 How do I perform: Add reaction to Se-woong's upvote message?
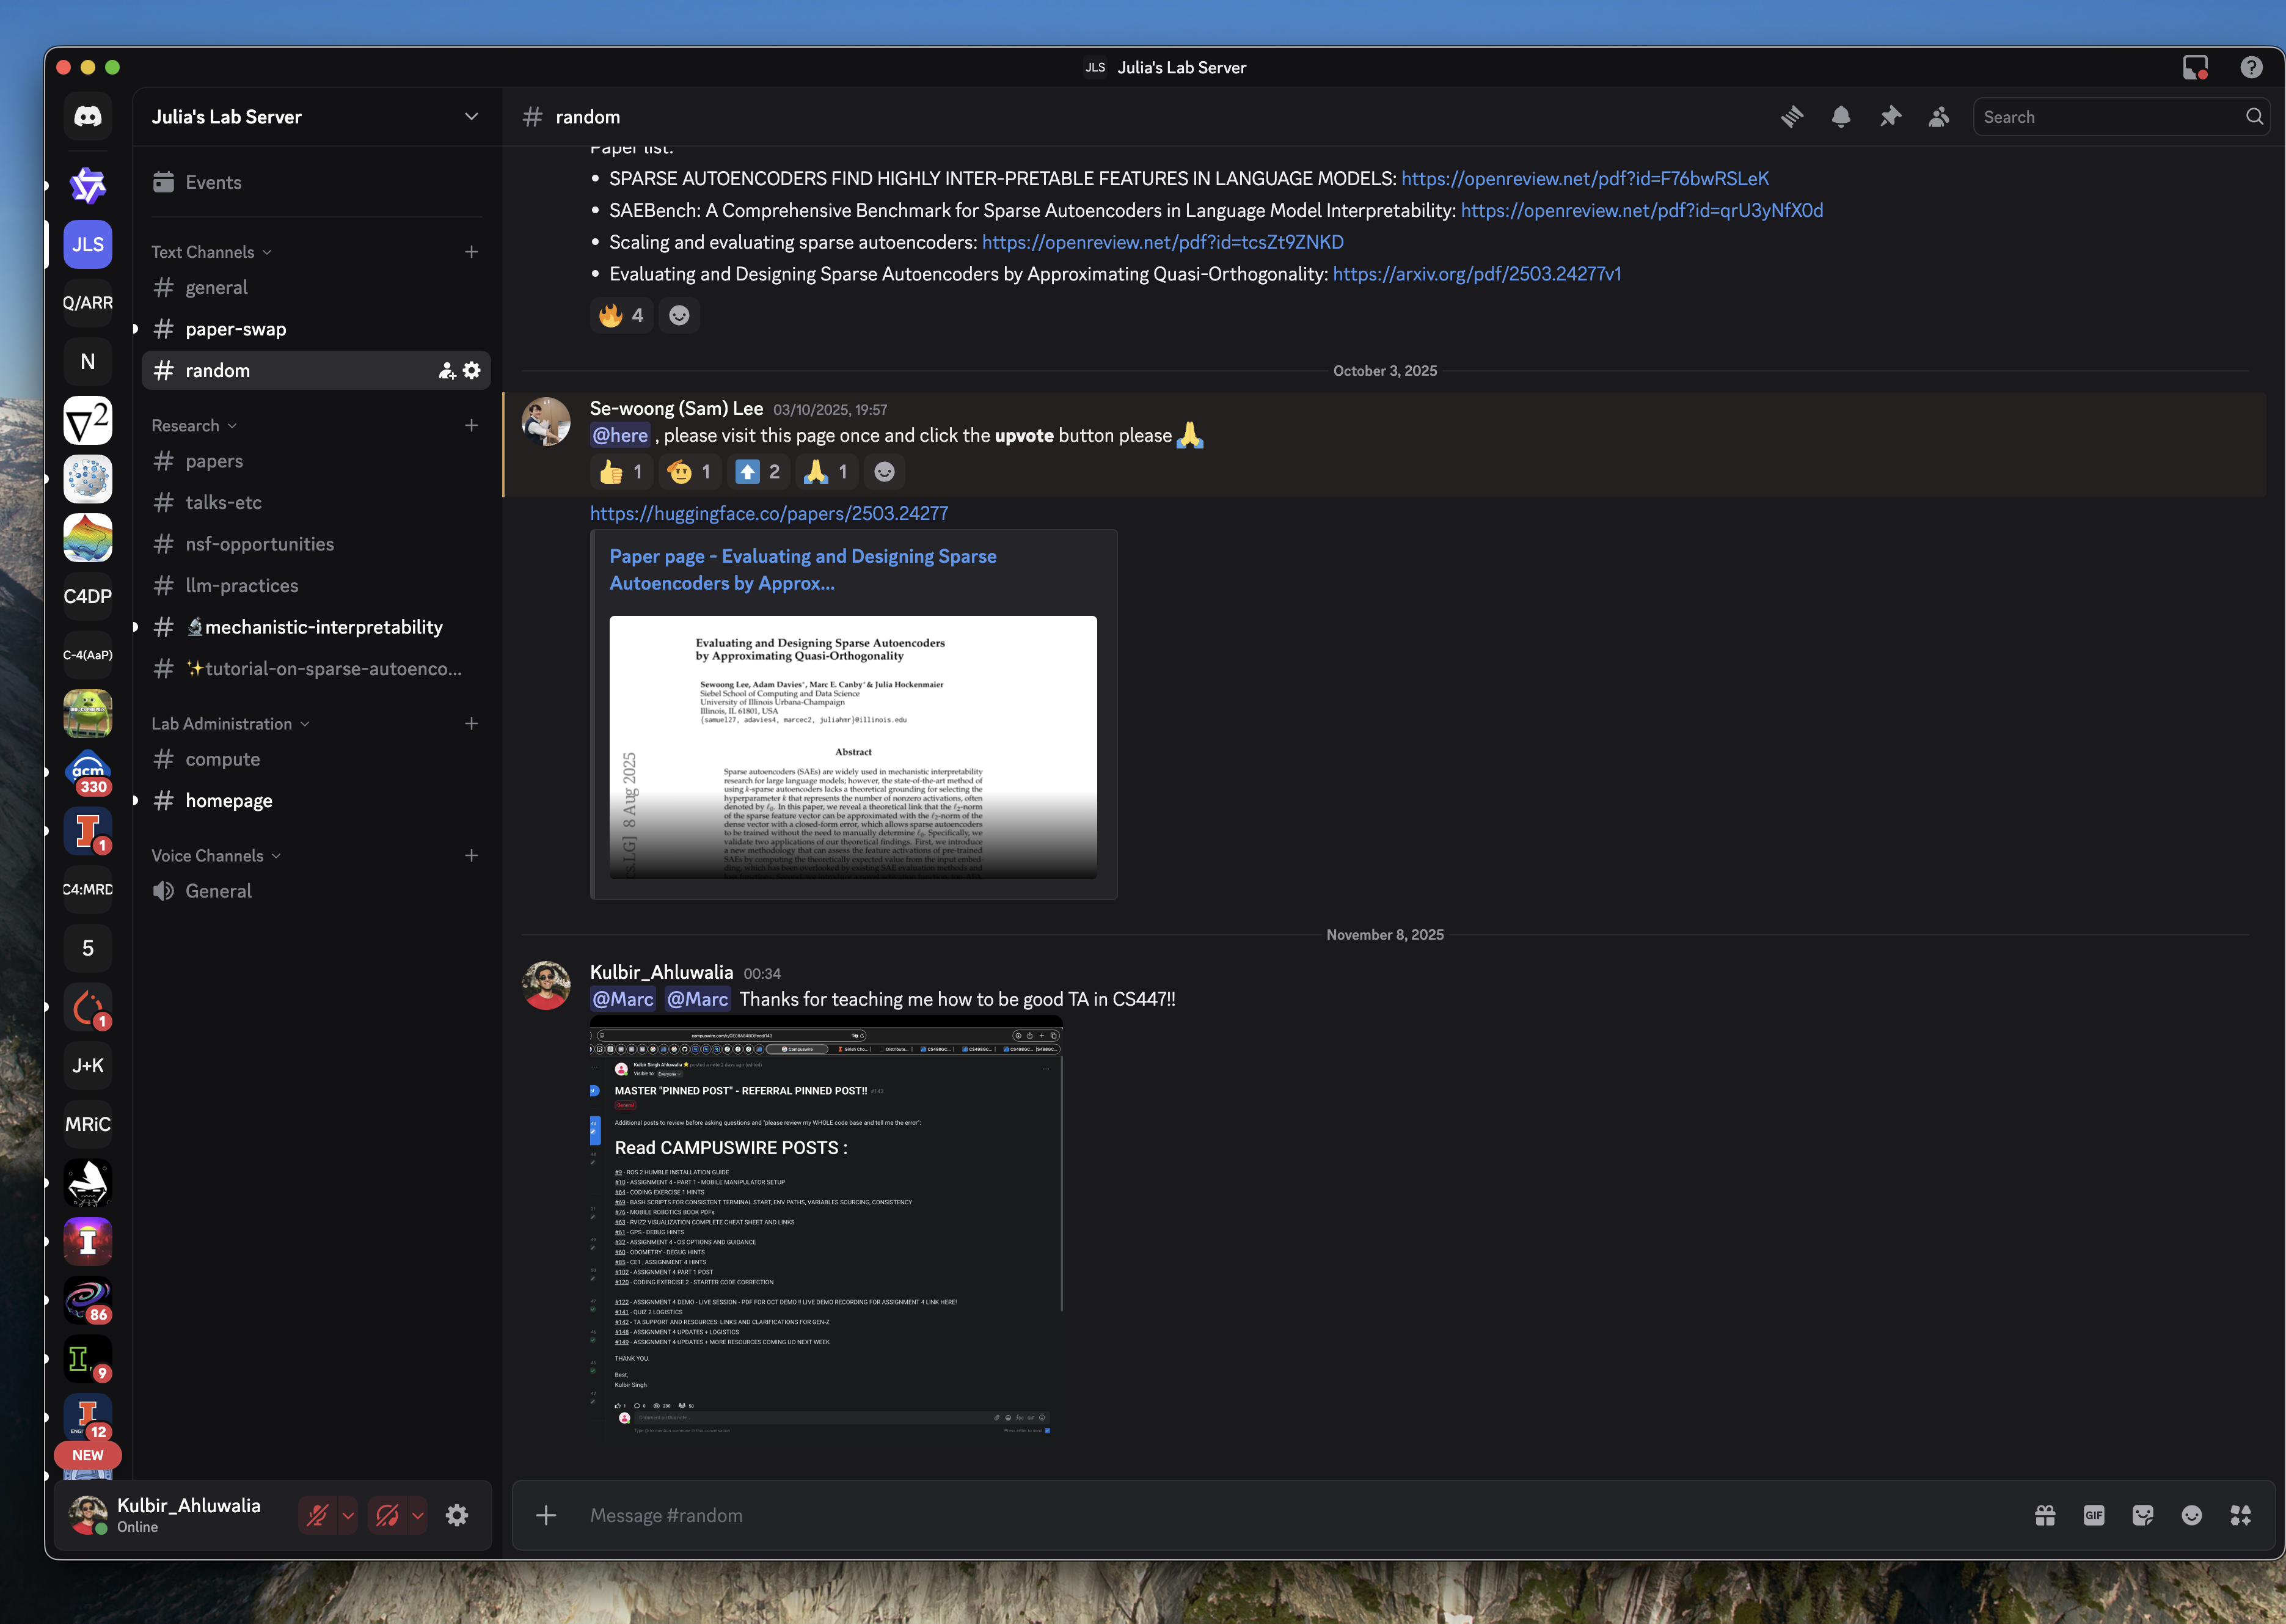(x=885, y=472)
